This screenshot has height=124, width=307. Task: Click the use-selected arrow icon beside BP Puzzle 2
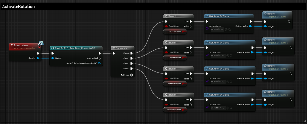click(x=226, y=56)
